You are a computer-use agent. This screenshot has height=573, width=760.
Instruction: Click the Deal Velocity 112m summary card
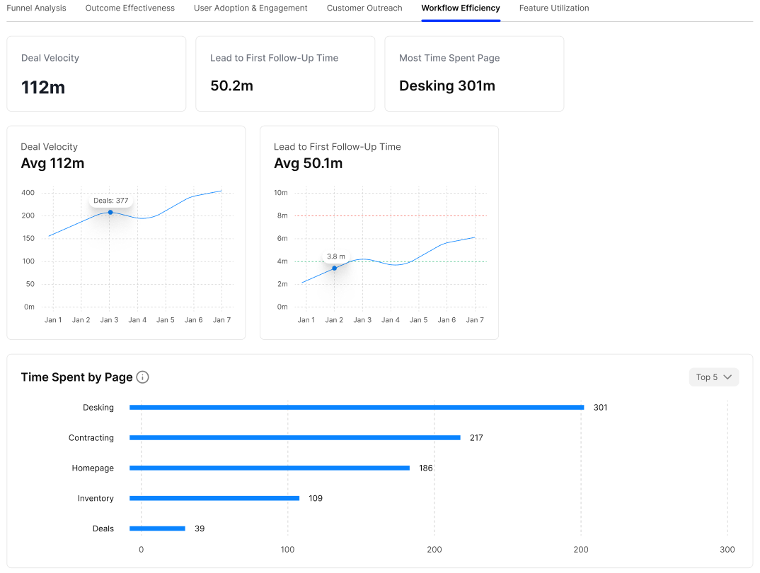click(96, 73)
